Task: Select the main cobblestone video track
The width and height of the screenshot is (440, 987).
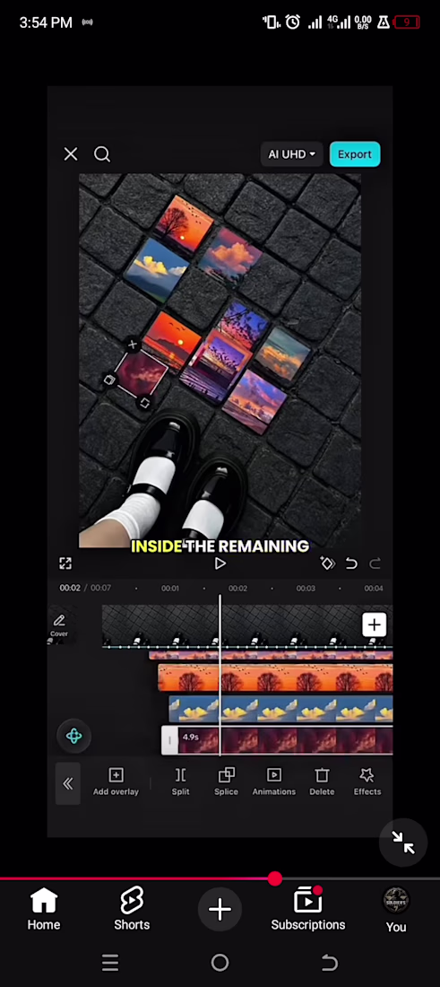Action: tap(247, 626)
